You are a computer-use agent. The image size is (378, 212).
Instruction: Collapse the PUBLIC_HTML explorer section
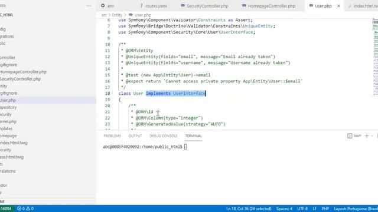pyautogui.click(x=6, y=15)
